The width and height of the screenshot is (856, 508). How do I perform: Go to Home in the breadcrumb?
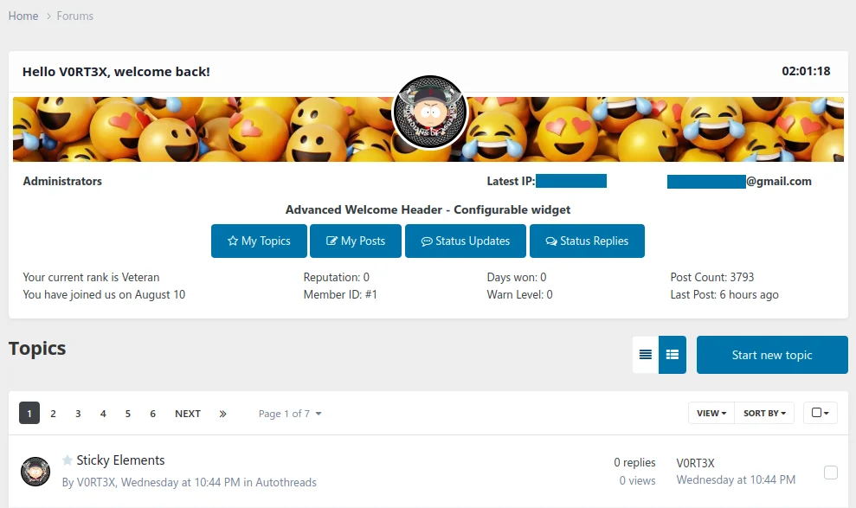pyautogui.click(x=23, y=16)
